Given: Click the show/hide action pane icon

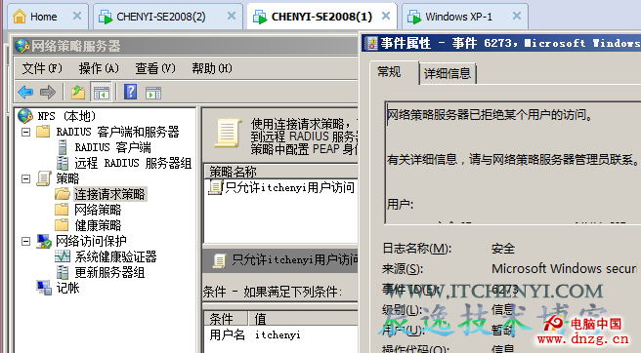Looking at the screenshot, I should tap(153, 93).
